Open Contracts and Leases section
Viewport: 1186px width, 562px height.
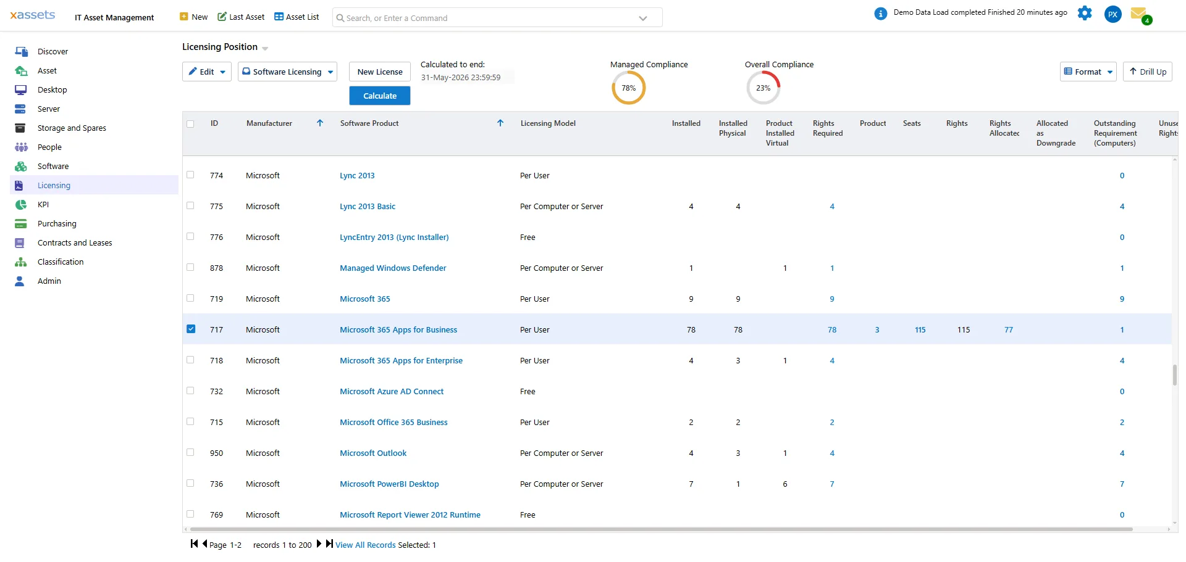(x=75, y=243)
